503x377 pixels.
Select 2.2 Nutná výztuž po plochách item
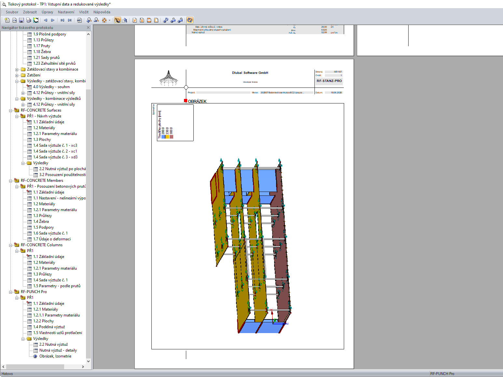point(63,169)
